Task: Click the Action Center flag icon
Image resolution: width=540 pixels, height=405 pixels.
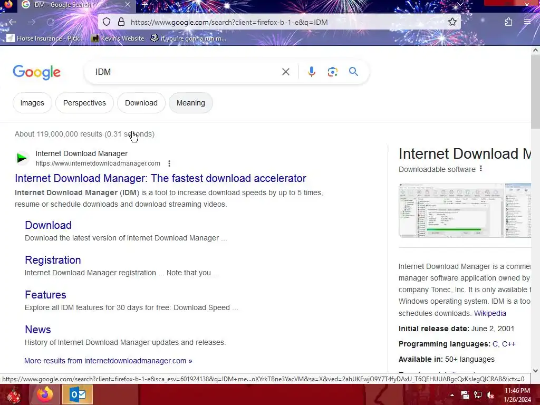Action: pyautogui.click(x=465, y=395)
